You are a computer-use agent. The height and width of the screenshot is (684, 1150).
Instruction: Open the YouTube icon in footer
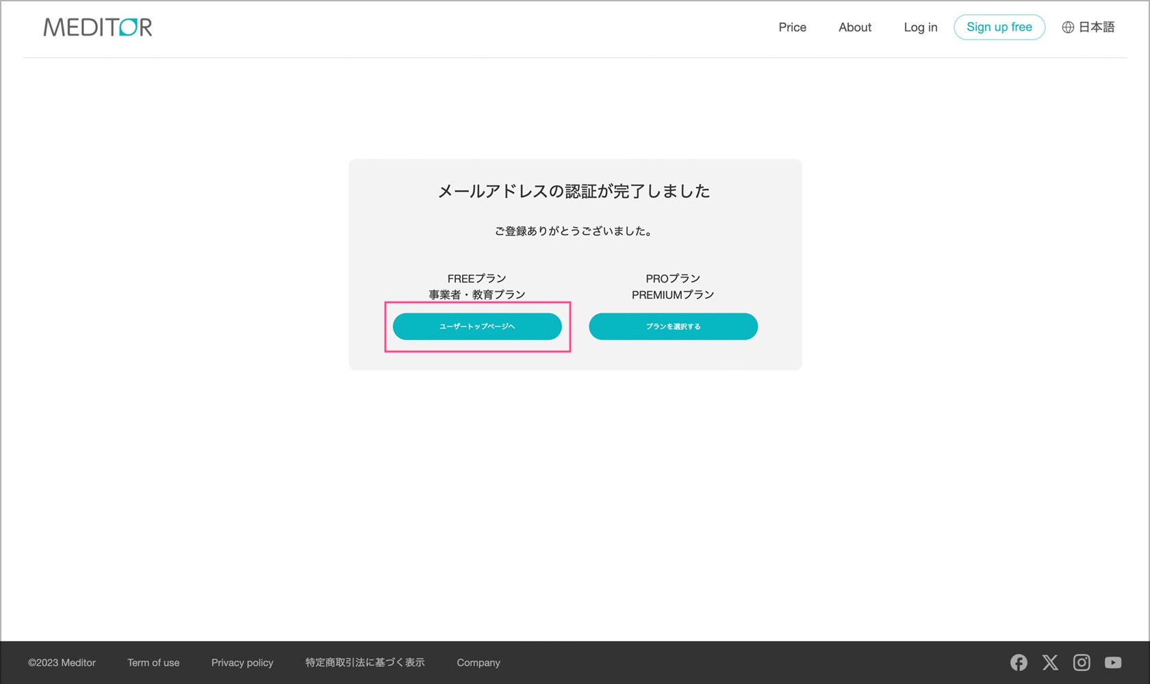coord(1113,662)
